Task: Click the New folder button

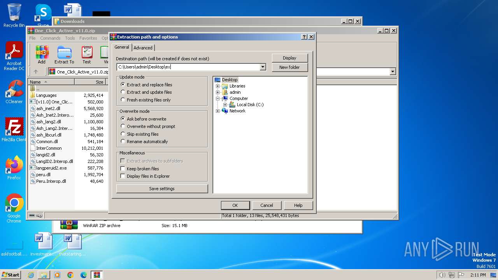Action: 289,67
